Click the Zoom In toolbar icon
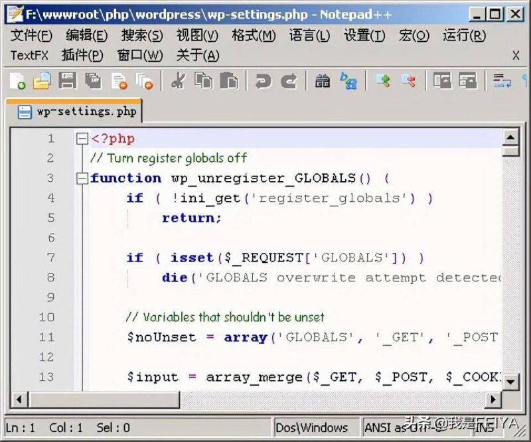Image resolution: width=531 pixels, height=442 pixels. 382,81
